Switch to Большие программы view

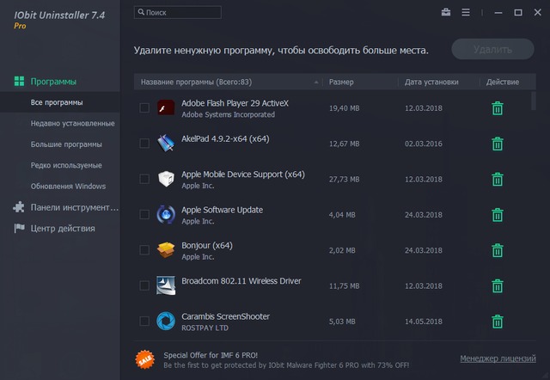pos(65,144)
